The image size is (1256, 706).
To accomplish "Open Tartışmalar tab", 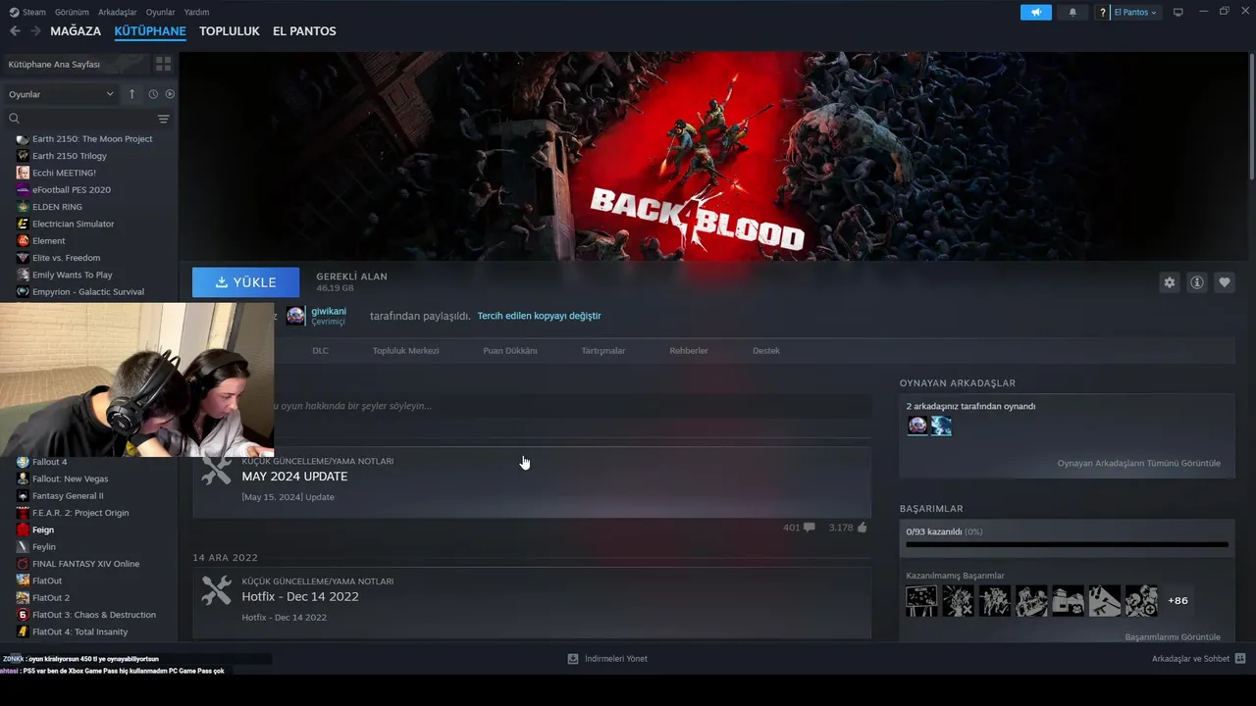I will (x=602, y=351).
